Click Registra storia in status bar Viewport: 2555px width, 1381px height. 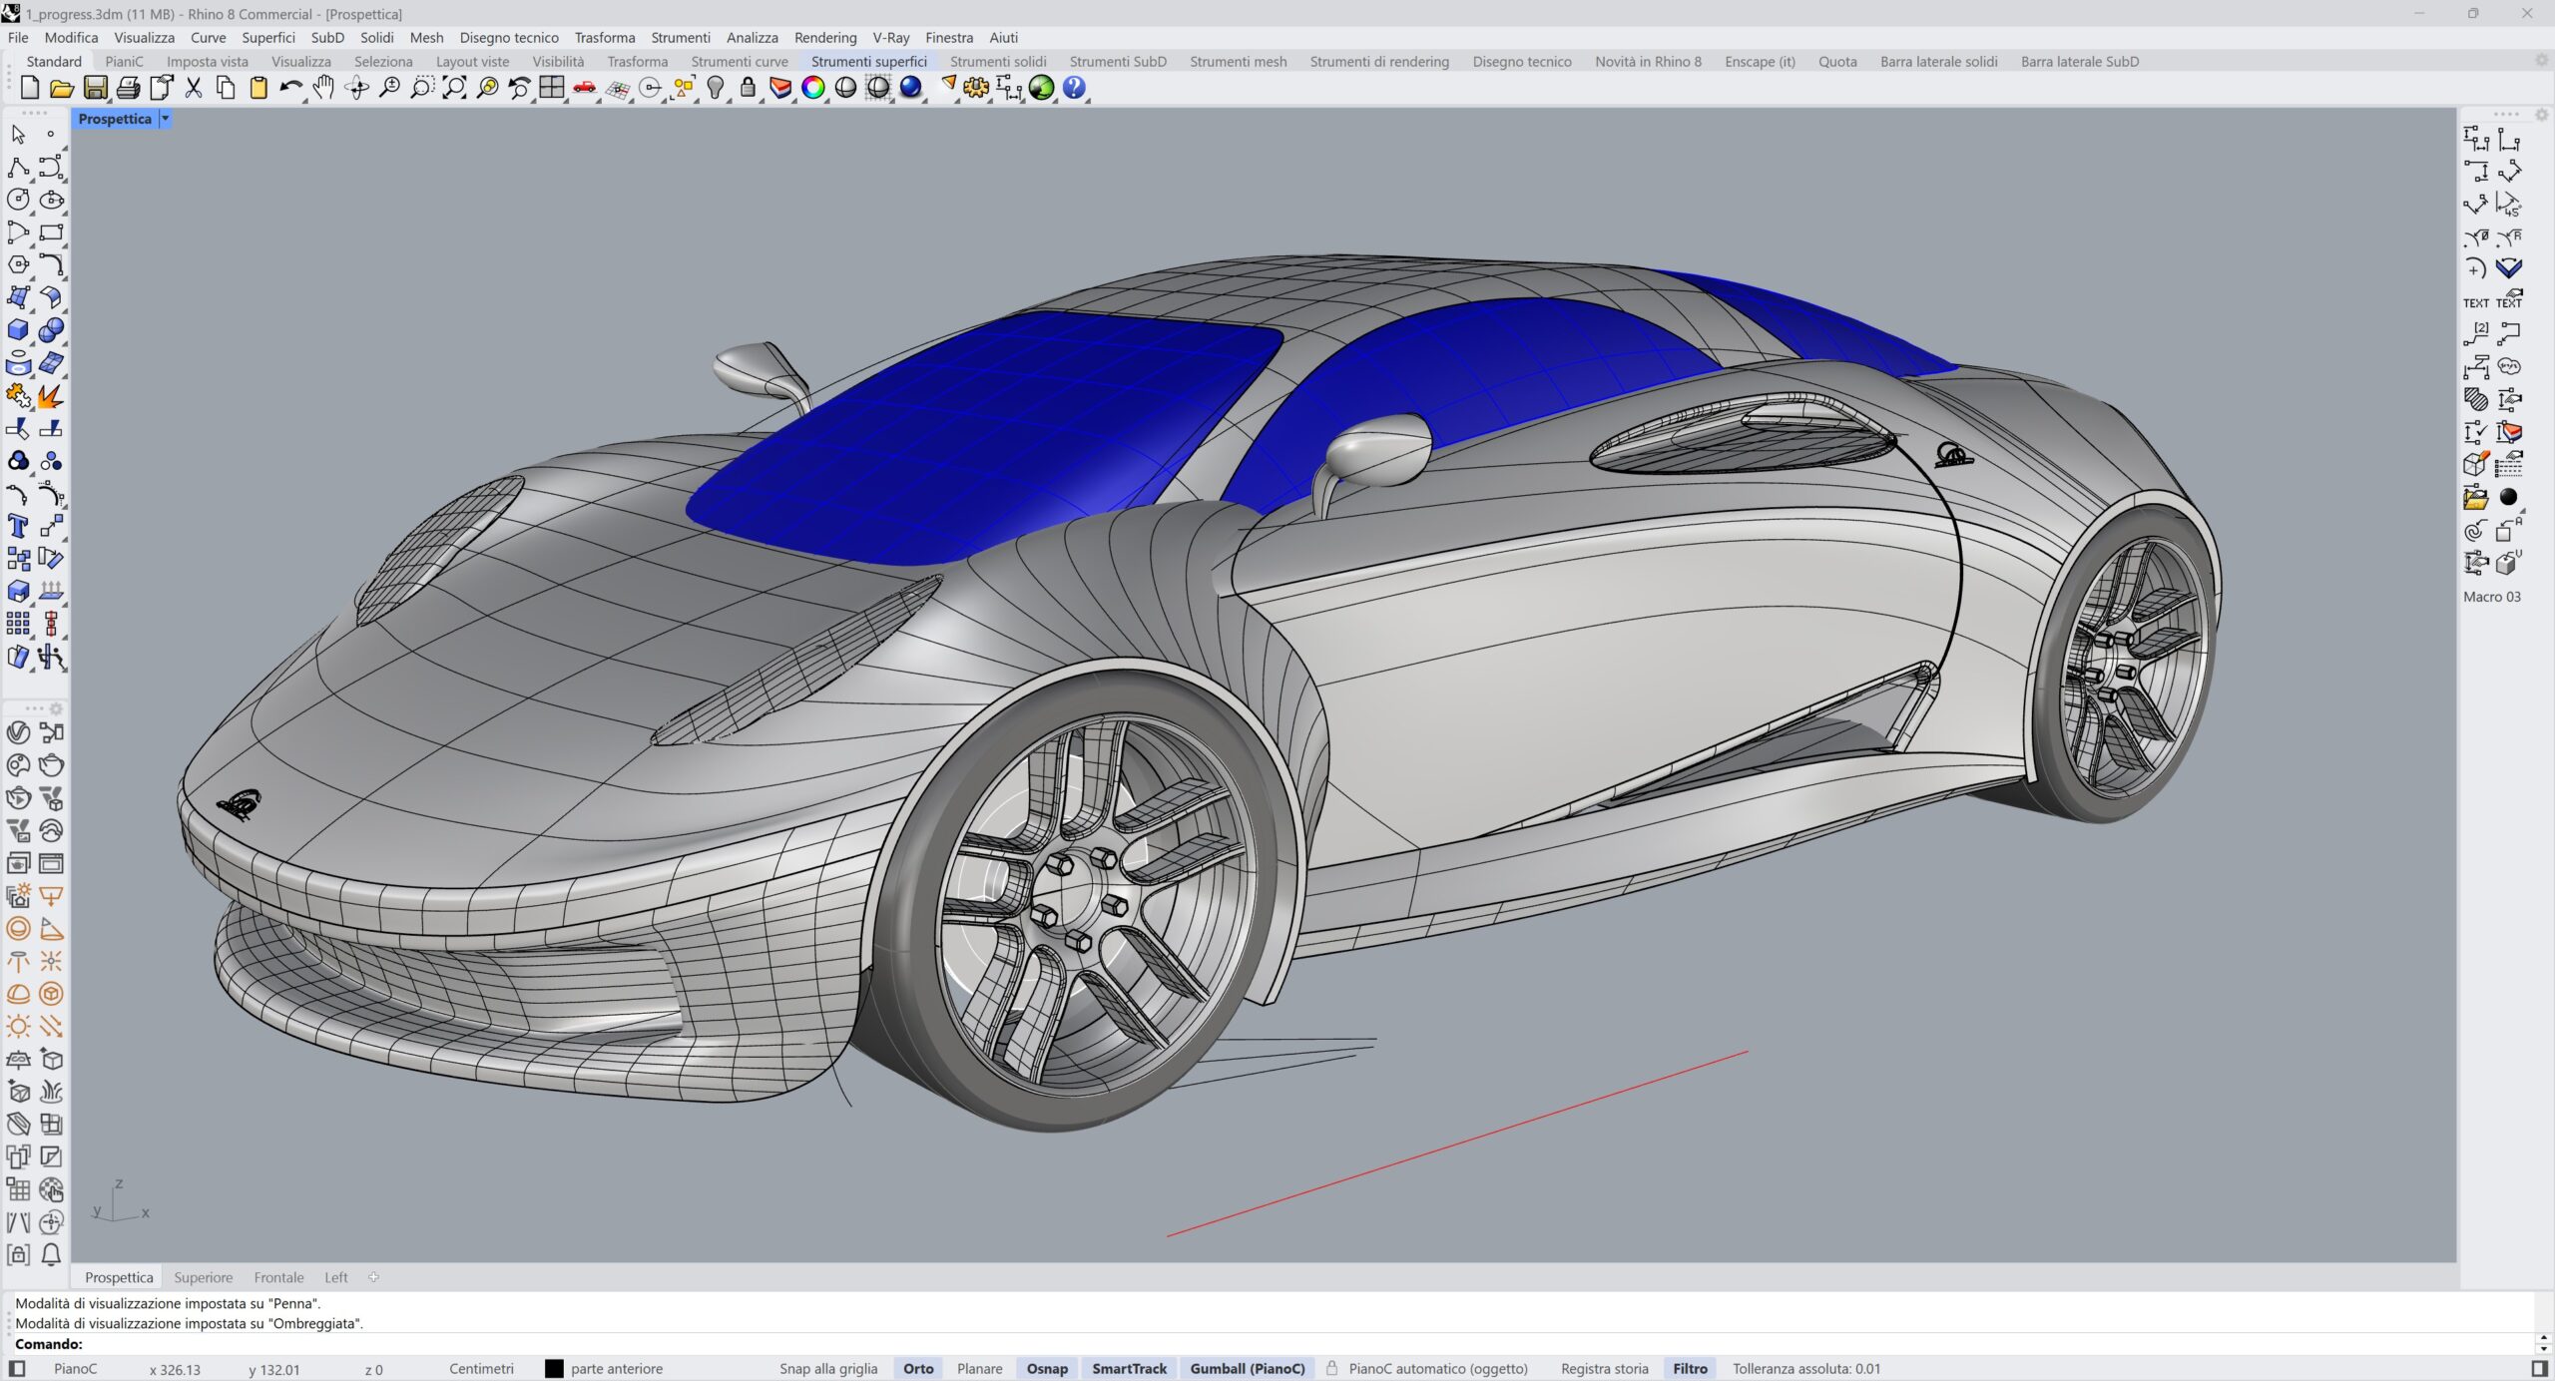pos(1604,1368)
